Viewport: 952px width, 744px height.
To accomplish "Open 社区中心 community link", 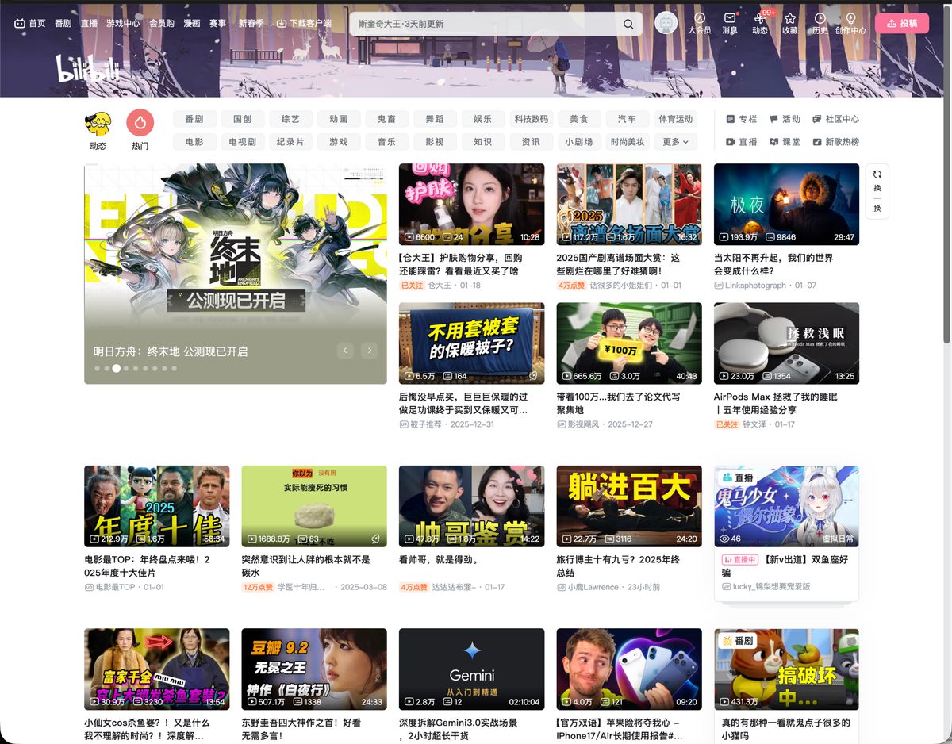I will click(x=835, y=119).
